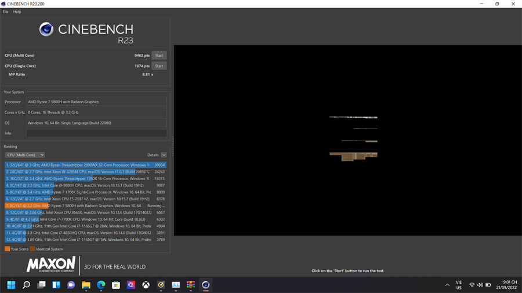Start the CPU Single Core test
The width and height of the screenshot is (522, 293).
pos(159,66)
